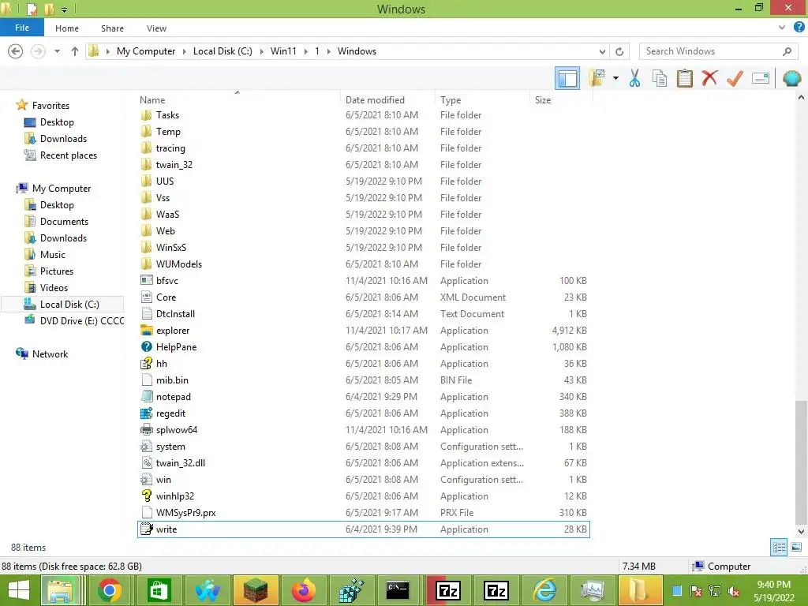This screenshot has width=808, height=606.
Task: Click the red X Delete icon
Action: tap(709, 78)
